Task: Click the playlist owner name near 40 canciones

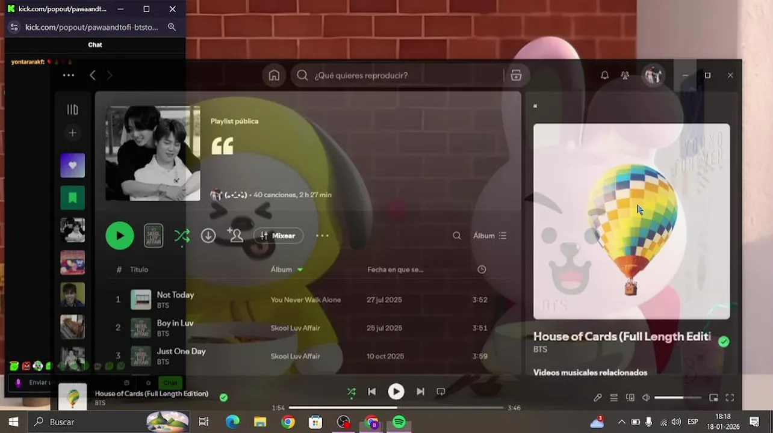Action: click(x=235, y=195)
